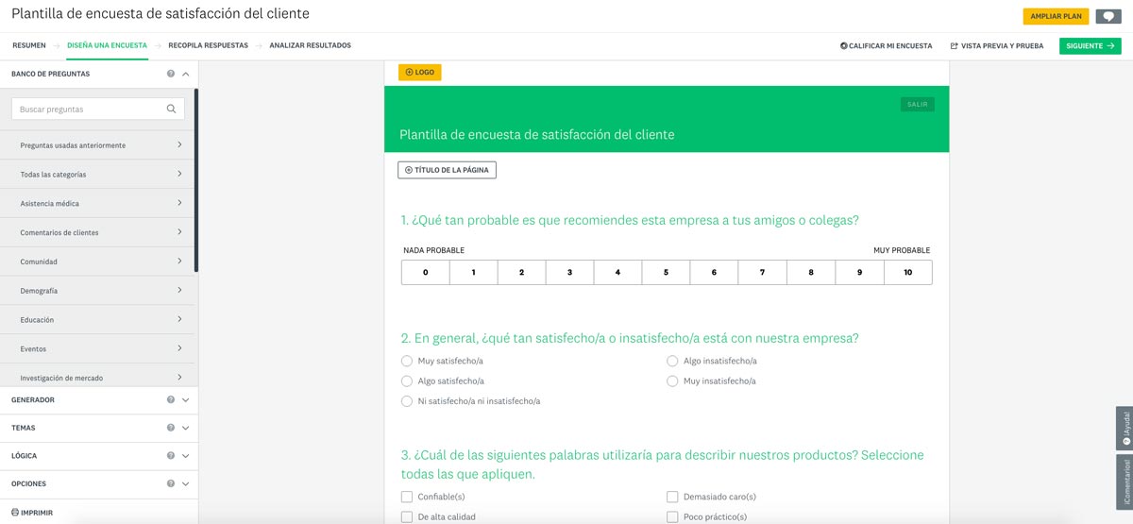The height and width of the screenshot is (524, 1133).
Task: Click the Imprimir printer icon
Action: (15, 513)
